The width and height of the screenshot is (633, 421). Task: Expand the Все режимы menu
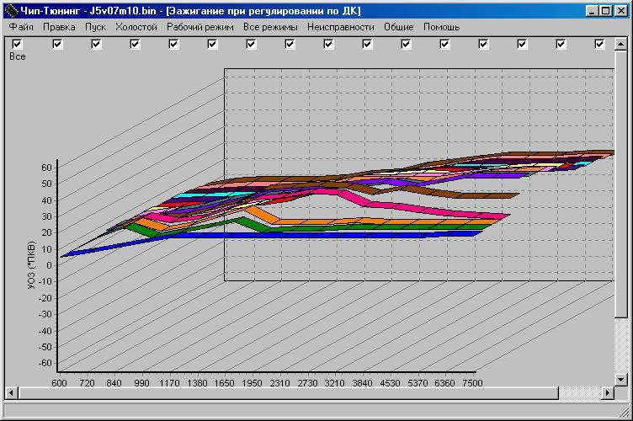pyautogui.click(x=270, y=27)
